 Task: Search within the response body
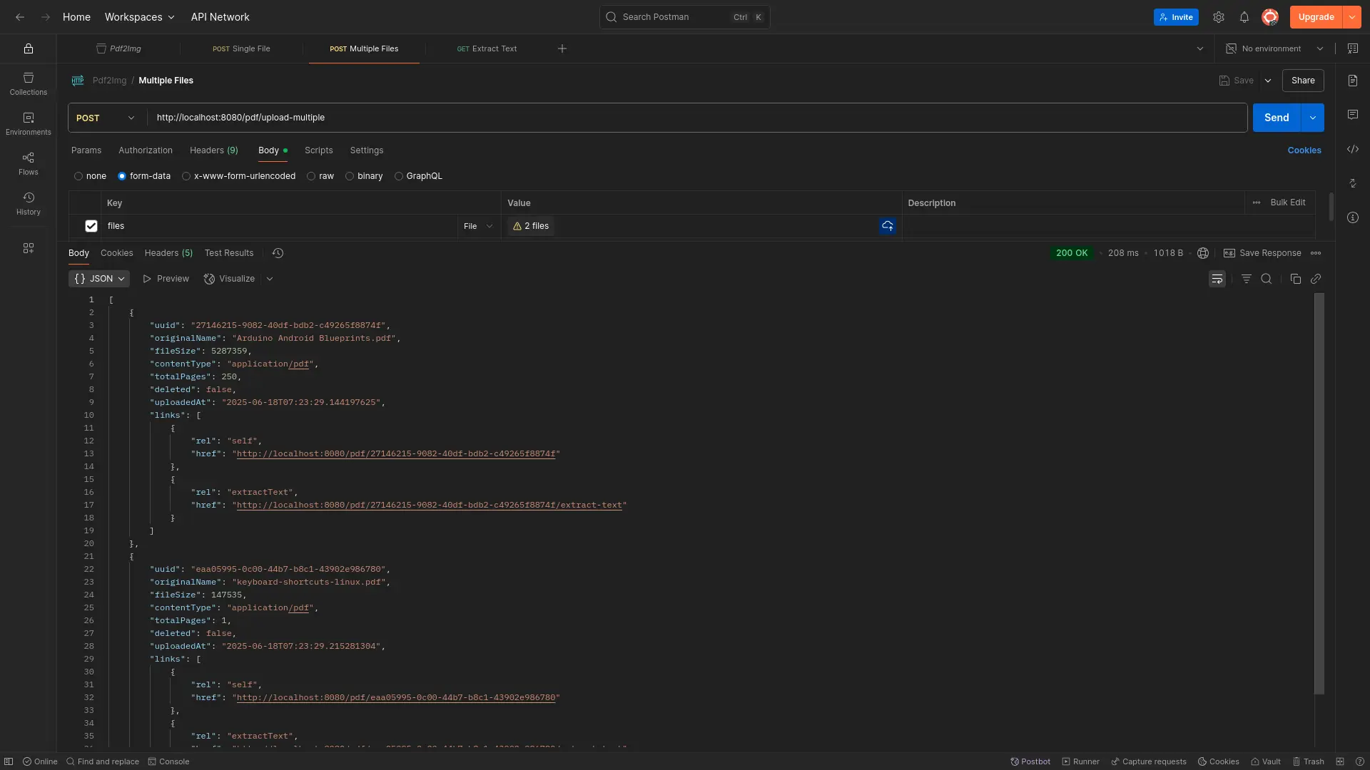coord(1267,279)
